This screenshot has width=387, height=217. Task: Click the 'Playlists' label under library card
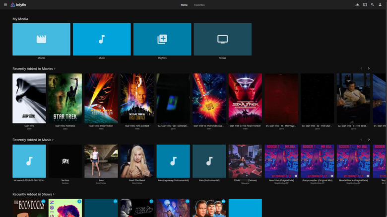click(x=162, y=58)
